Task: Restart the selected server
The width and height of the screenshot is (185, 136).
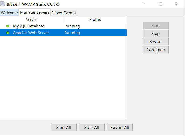Action: pyautogui.click(x=156, y=41)
